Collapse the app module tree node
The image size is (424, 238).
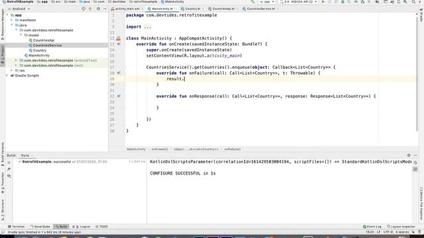pyautogui.click(x=7, y=15)
